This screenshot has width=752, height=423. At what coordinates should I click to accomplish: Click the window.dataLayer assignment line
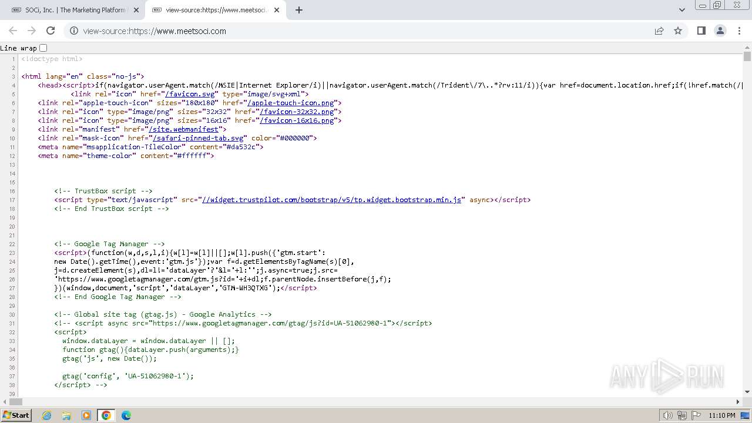click(x=149, y=341)
